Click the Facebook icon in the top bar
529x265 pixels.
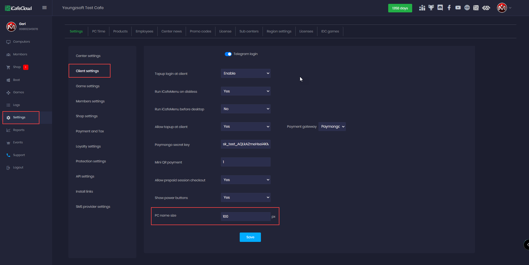449,8
